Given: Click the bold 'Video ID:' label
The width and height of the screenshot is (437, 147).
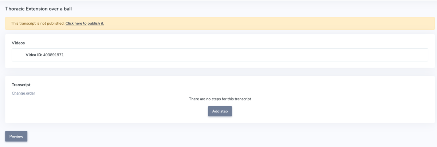Looking at the screenshot, I should 34,55.
